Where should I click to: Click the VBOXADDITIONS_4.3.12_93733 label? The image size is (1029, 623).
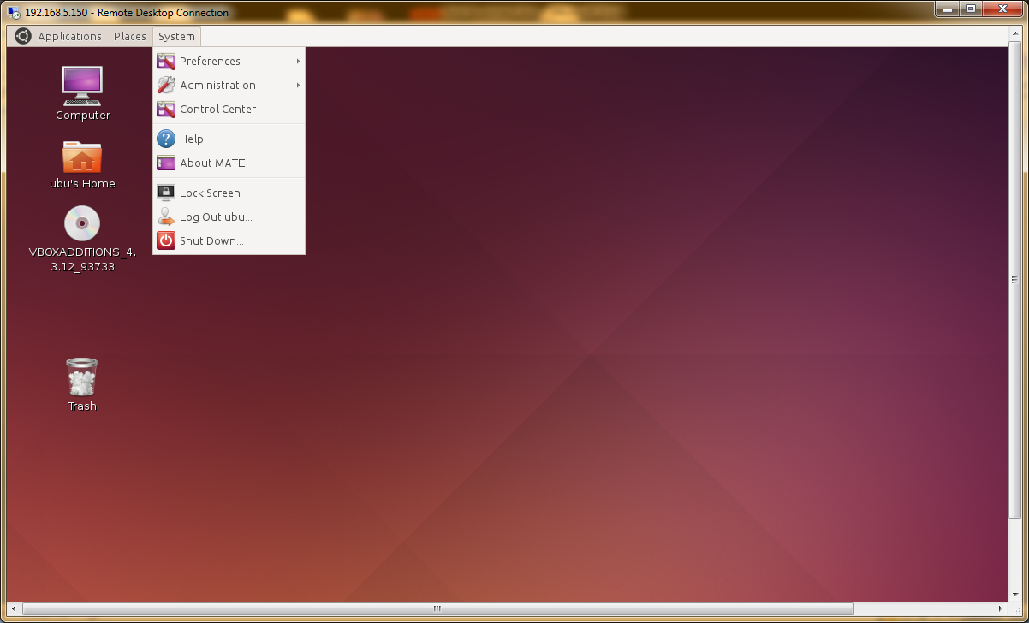click(x=82, y=259)
